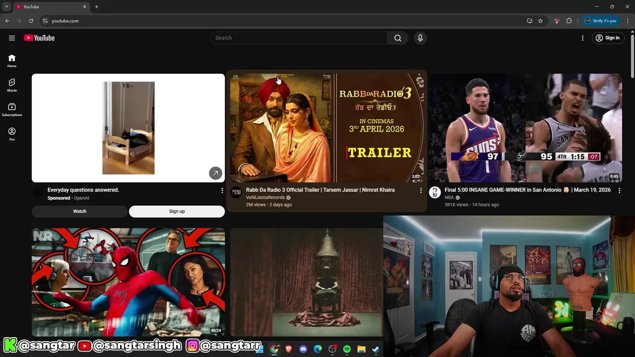The image size is (635, 357).
Task: Open the VehliJantaRecords channel avatar
Action: point(236,192)
